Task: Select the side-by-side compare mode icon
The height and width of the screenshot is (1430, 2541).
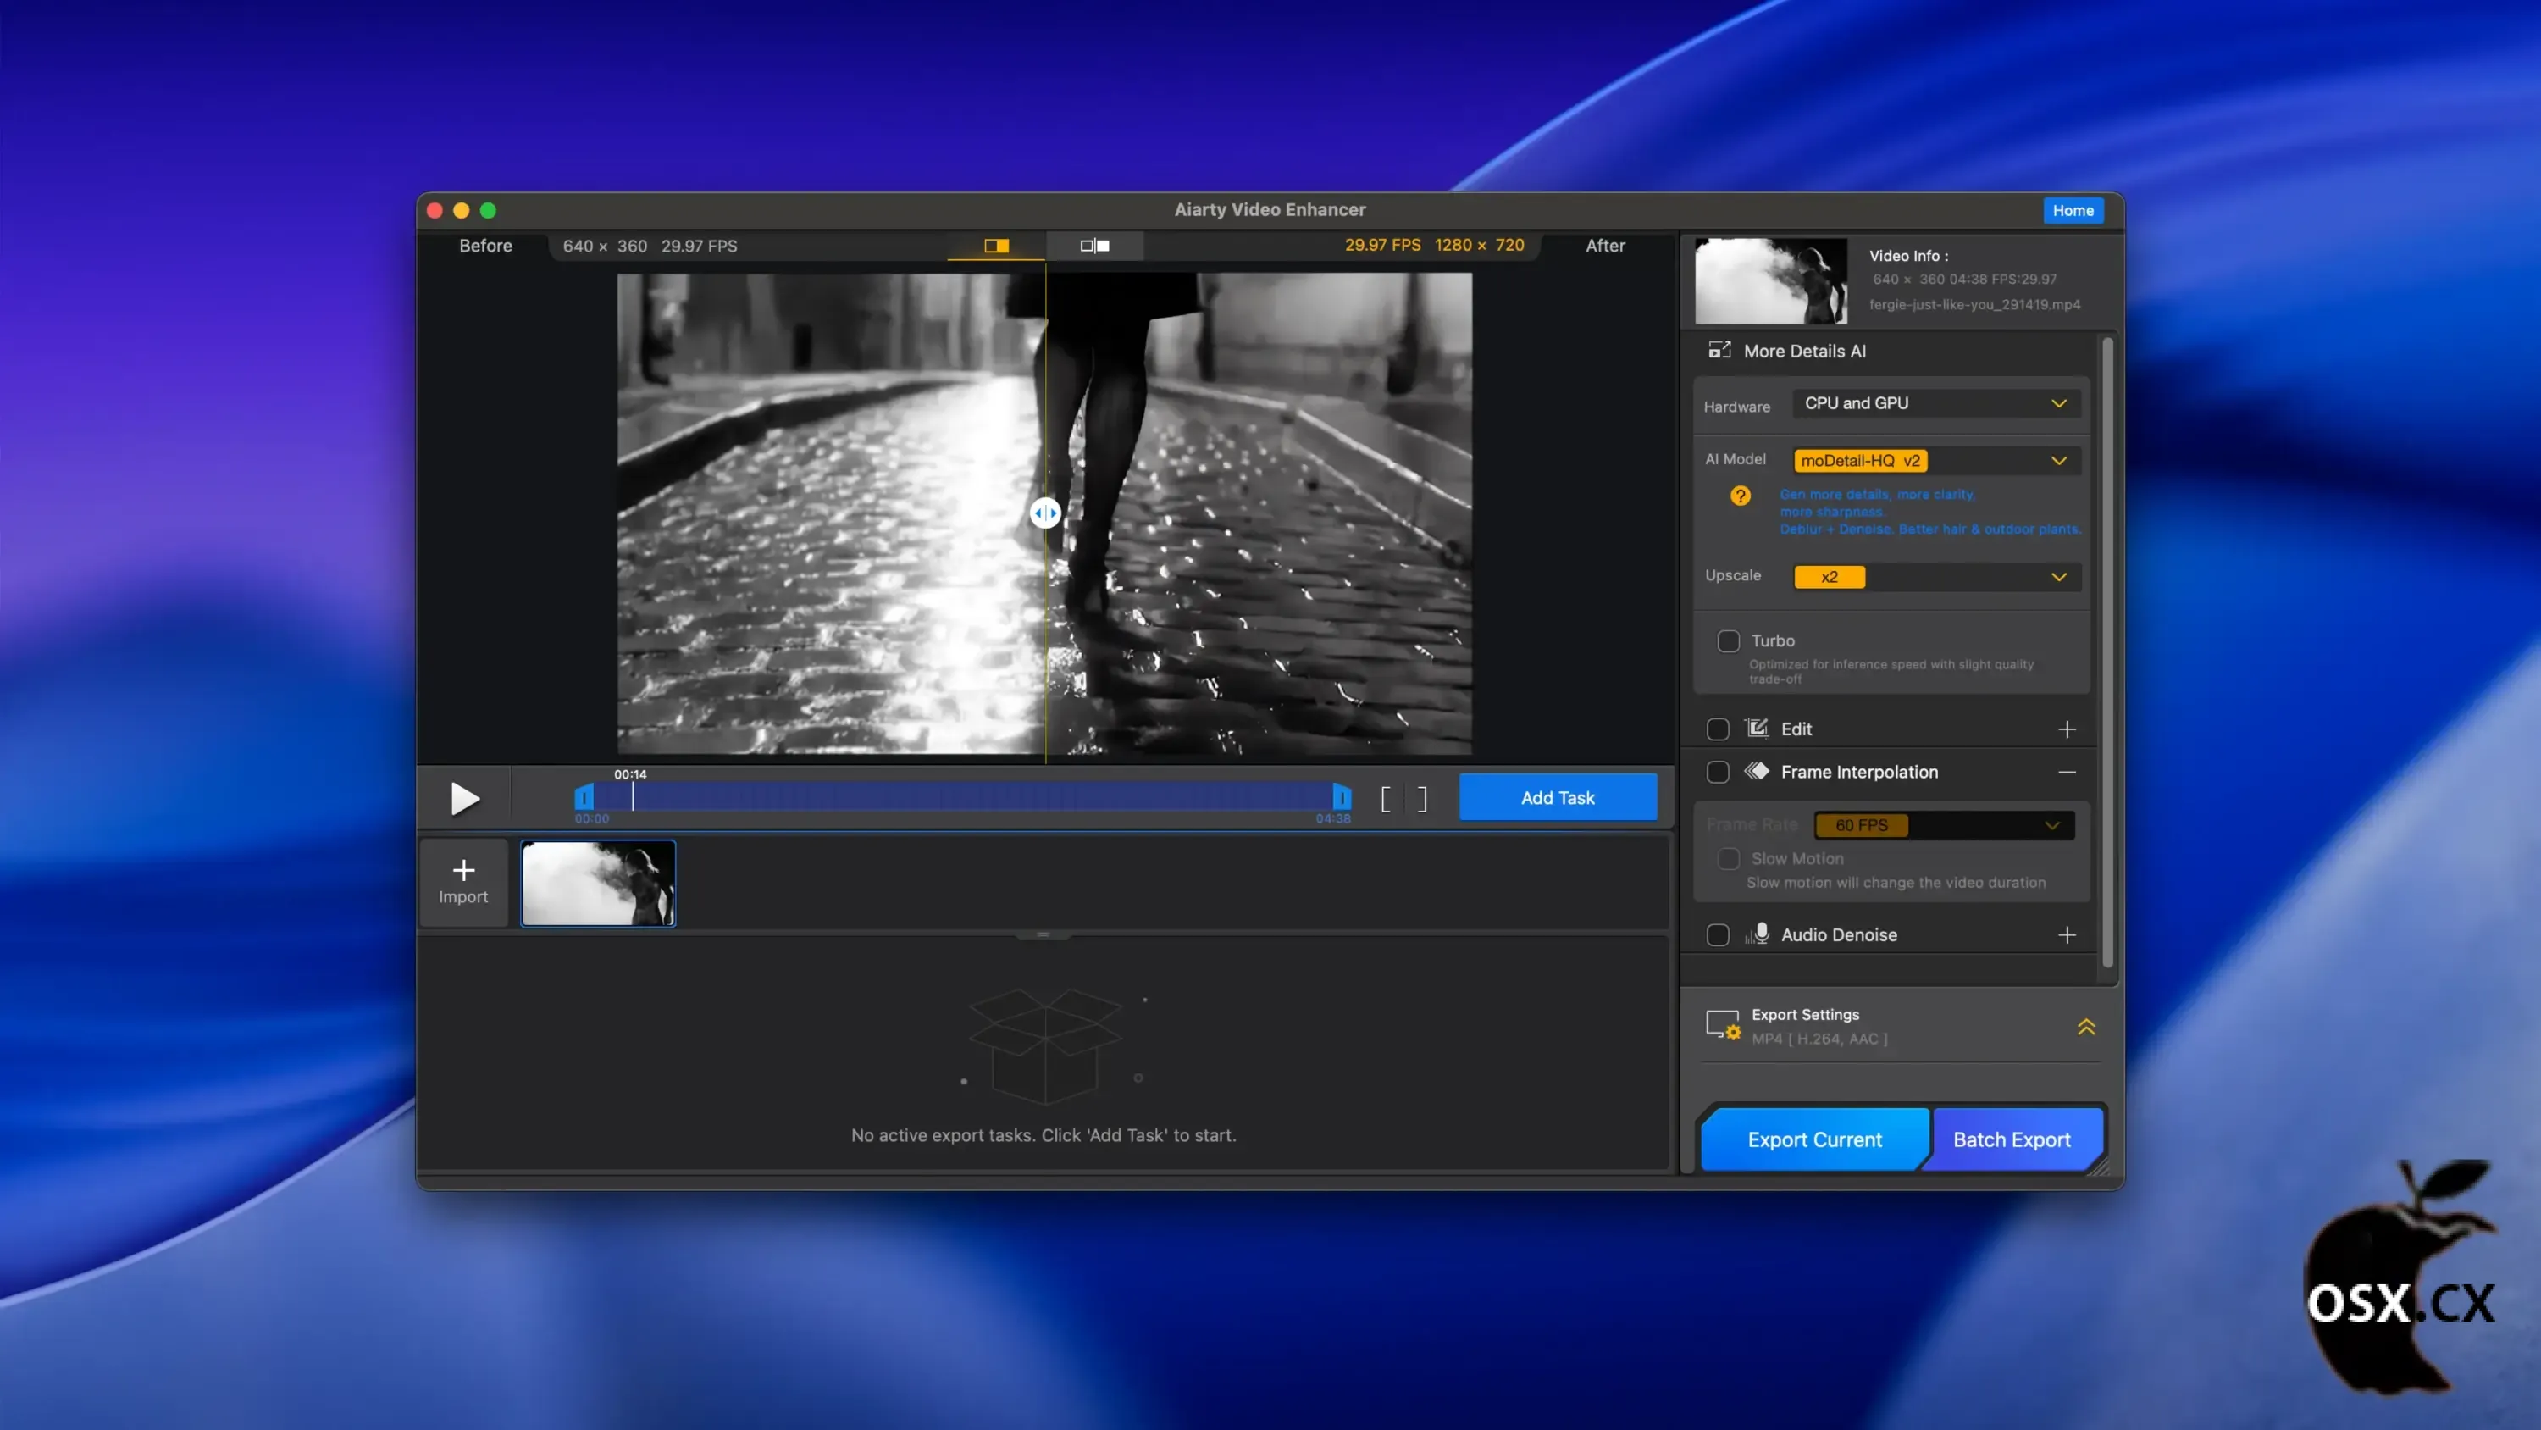Action: tap(1095, 246)
